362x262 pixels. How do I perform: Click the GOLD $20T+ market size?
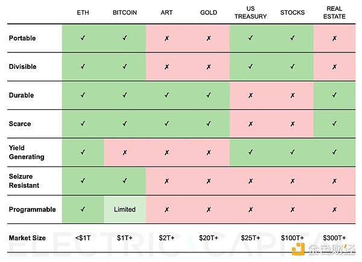tap(209, 238)
